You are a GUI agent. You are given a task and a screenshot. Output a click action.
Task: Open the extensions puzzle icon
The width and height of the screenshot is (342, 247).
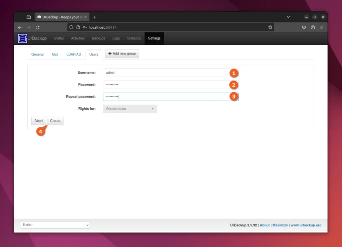click(313, 27)
